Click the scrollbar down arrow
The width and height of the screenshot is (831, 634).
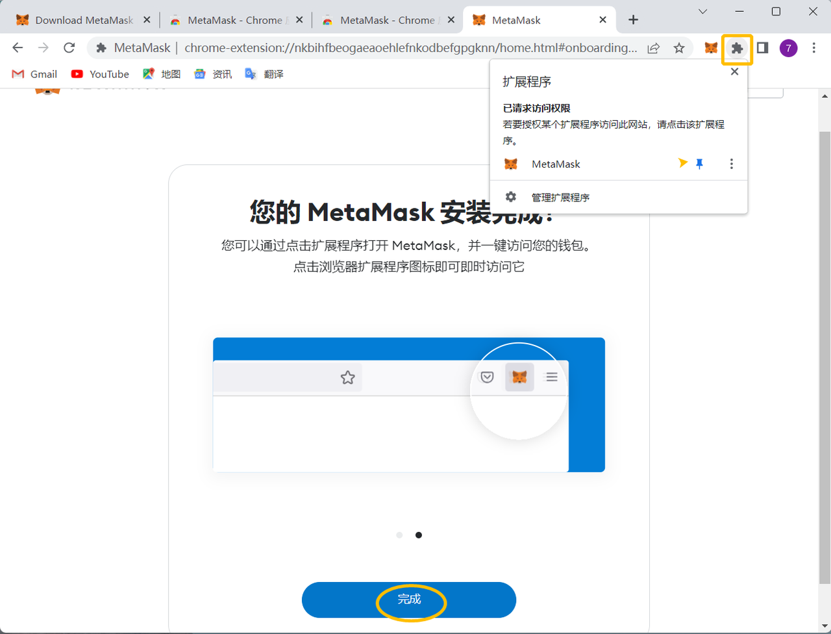(825, 628)
